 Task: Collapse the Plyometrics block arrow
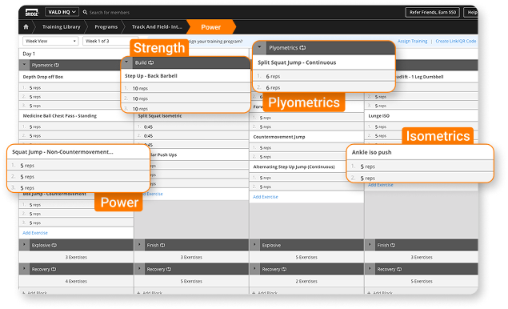tap(259, 48)
